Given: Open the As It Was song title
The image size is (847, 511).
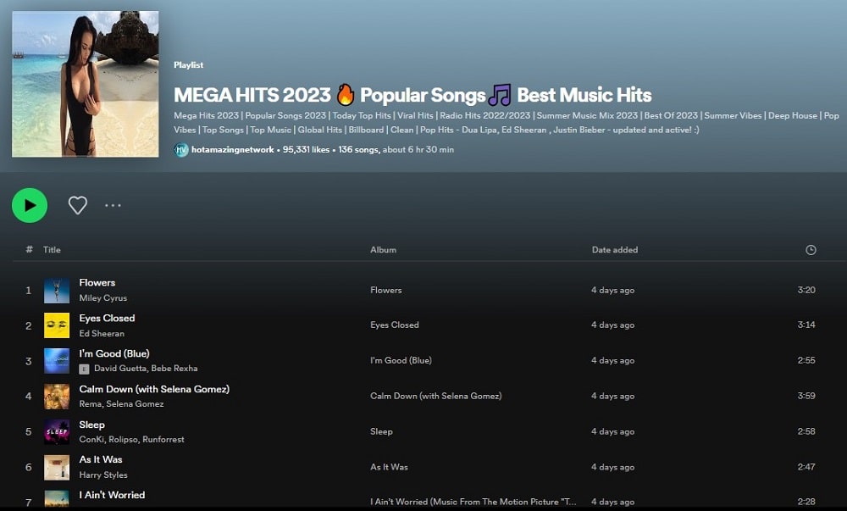Looking at the screenshot, I should click(101, 459).
